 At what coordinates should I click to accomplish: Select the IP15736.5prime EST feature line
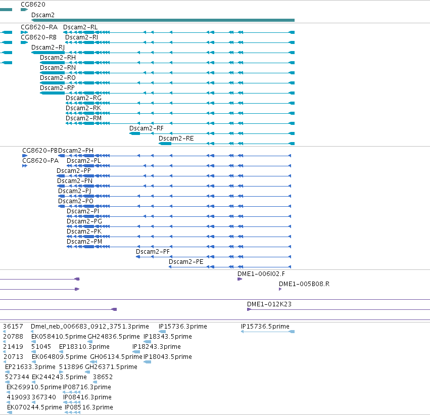[x=268, y=332]
